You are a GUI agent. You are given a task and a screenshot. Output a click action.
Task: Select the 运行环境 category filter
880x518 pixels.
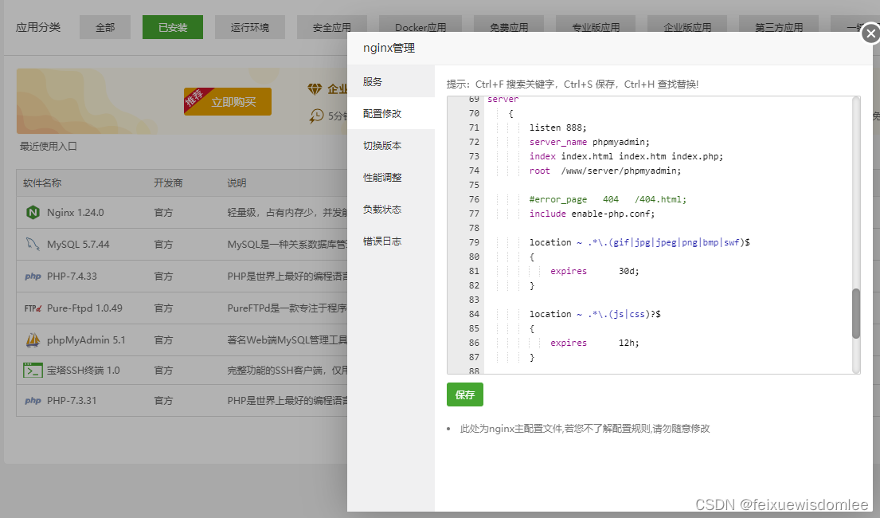(250, 27)
